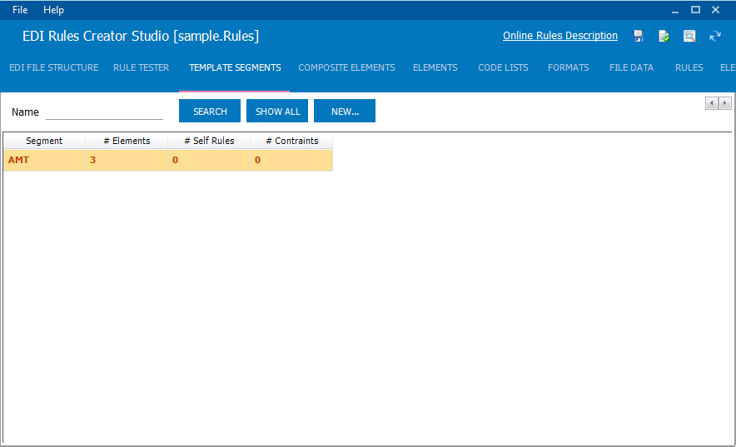Close the EDI Rules Creator Studio window

(715, 10)
